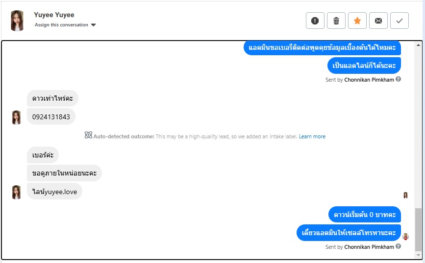Mark conversation unread with envelope icon

[378, 21]
